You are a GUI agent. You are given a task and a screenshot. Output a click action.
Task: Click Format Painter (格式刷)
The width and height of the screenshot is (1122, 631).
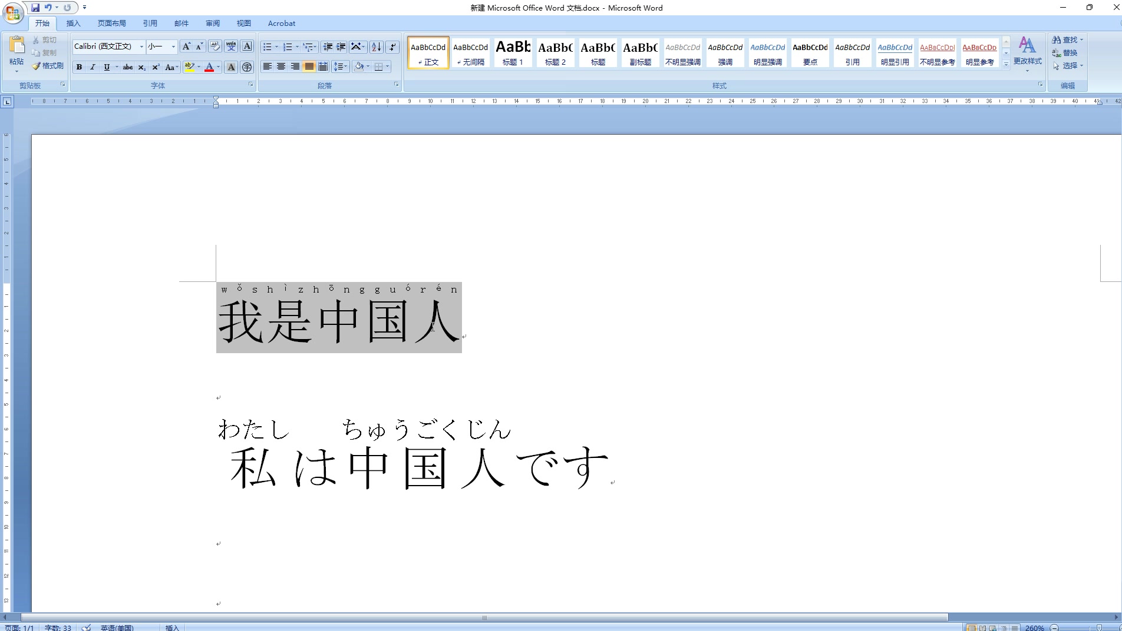48,66
